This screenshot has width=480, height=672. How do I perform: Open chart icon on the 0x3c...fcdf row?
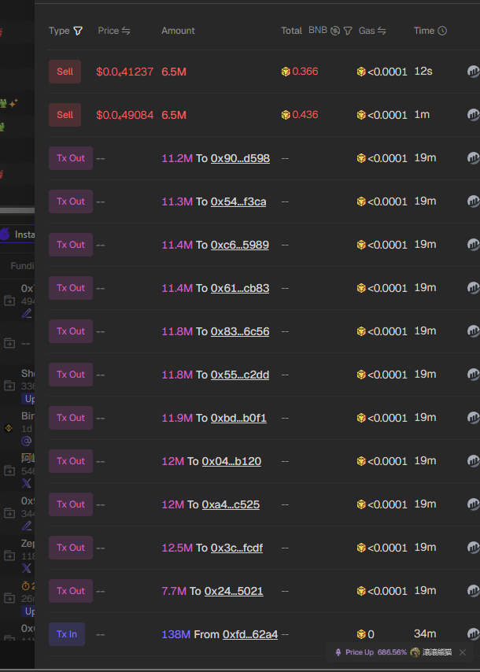473,548
